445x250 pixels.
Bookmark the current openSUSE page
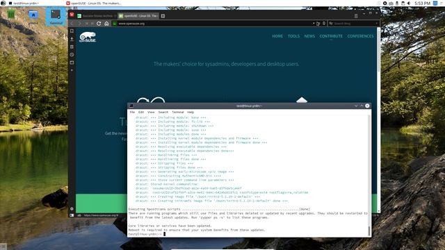click(324, 24)
